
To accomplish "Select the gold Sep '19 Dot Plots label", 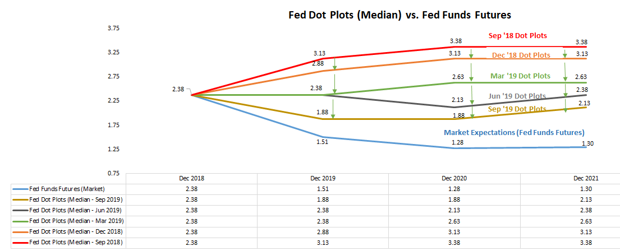I will [x=517, y=109].
